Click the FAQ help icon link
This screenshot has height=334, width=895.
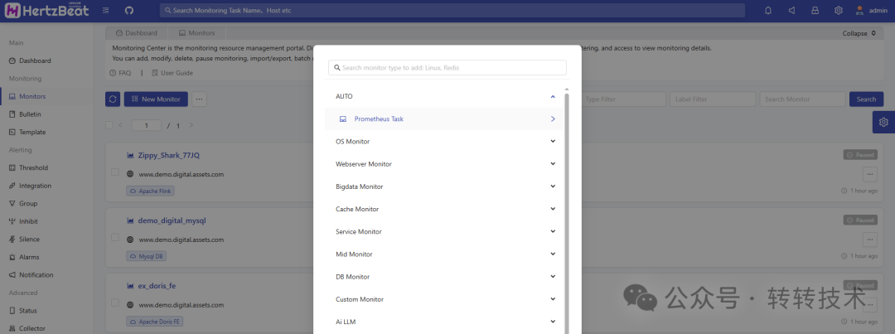pos(120,73)
